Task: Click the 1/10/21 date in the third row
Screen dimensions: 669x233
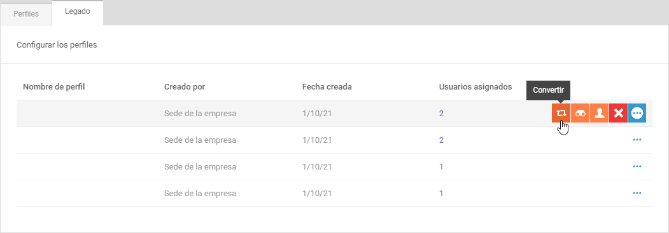Action: pos(316,167)
